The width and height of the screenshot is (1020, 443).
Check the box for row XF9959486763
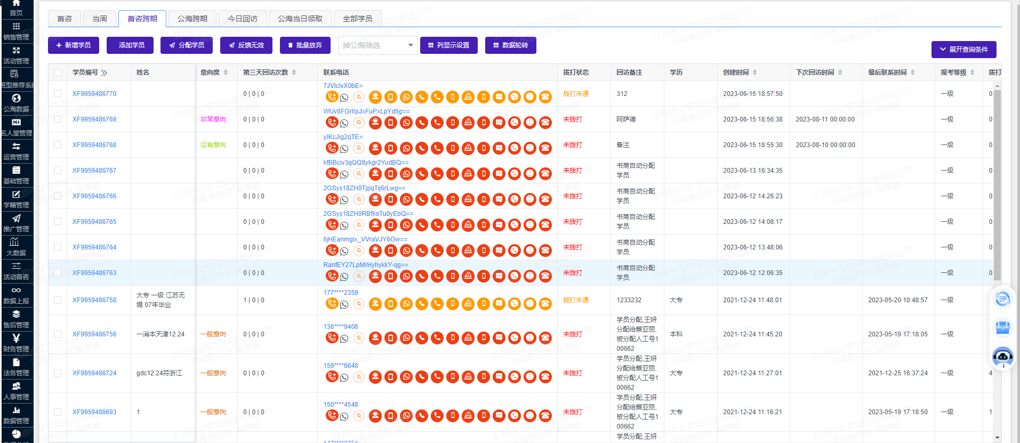[x=58, y=272]
